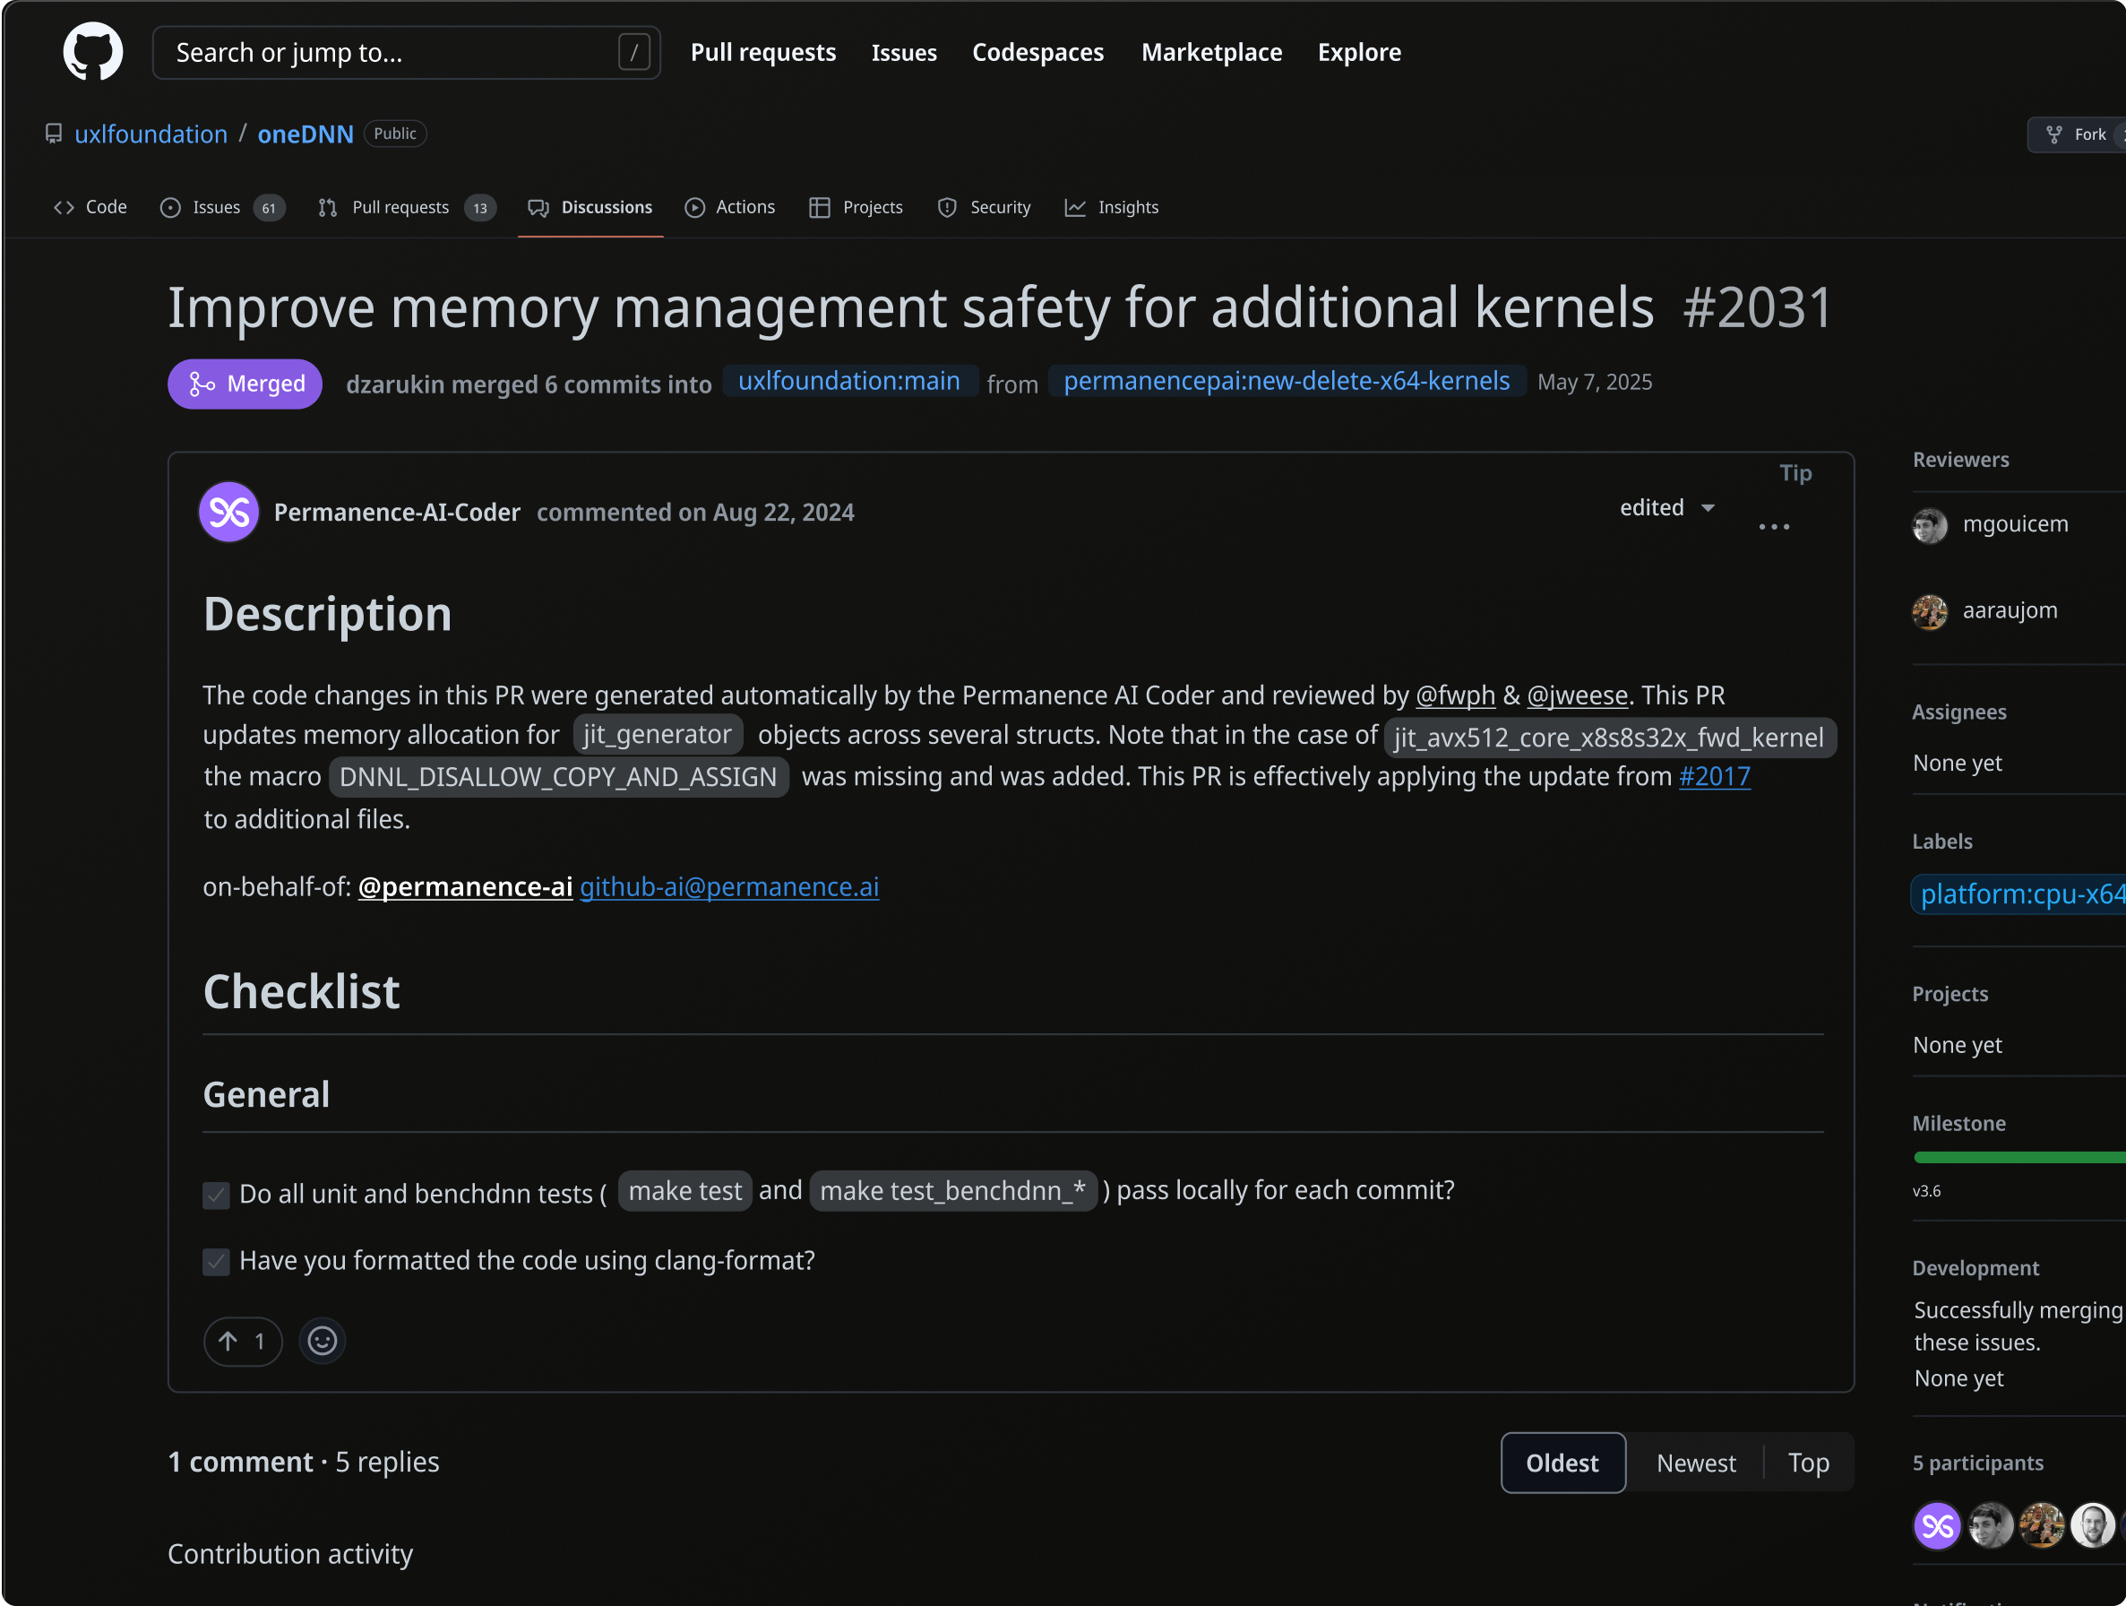The image size is (2126, 1606).
Task: Add an emoji reaction with smiley icon
Action: coord(322,1341)
